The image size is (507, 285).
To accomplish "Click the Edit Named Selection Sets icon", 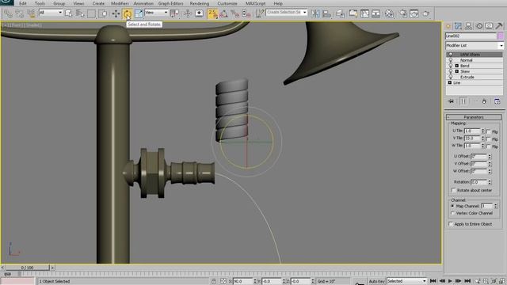I will [259, 13].
